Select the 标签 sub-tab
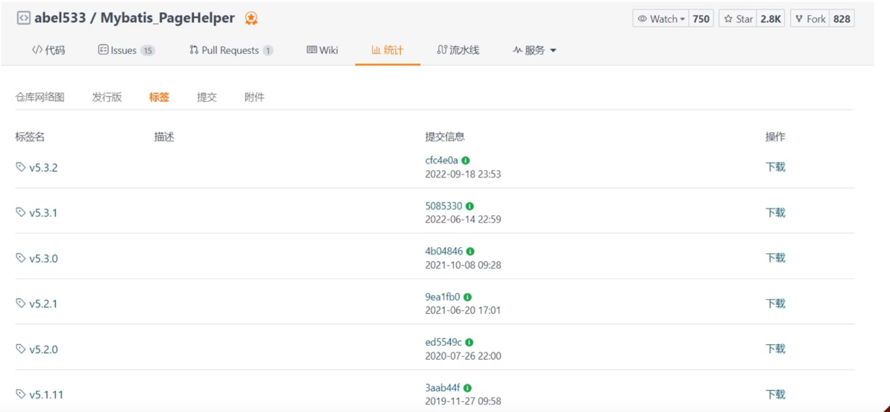The height and width of the screenshot is (412, 890). click(159, 97)
